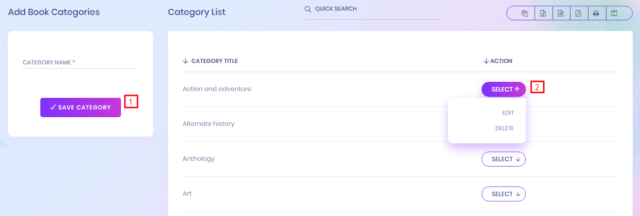
Task: Choose Delete from the open dropdown
Action: tap(504, 128)
